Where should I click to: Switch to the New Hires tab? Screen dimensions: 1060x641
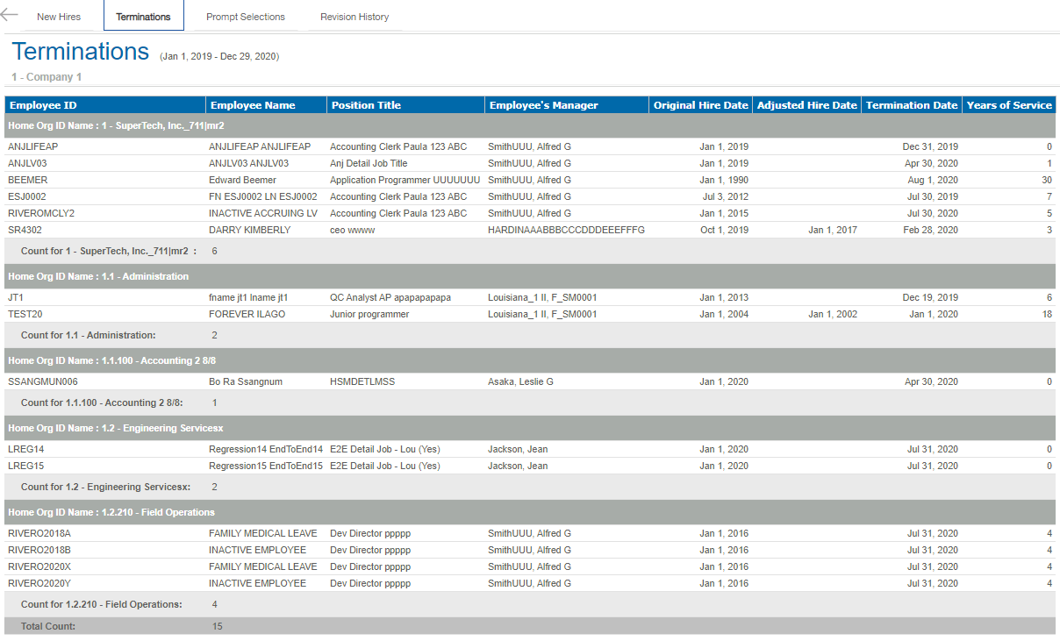(x=59, y=17)
